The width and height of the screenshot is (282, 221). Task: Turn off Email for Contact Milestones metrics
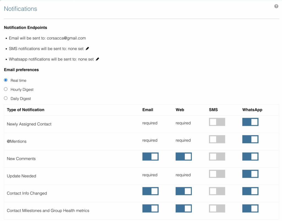[x=150, y=209]
